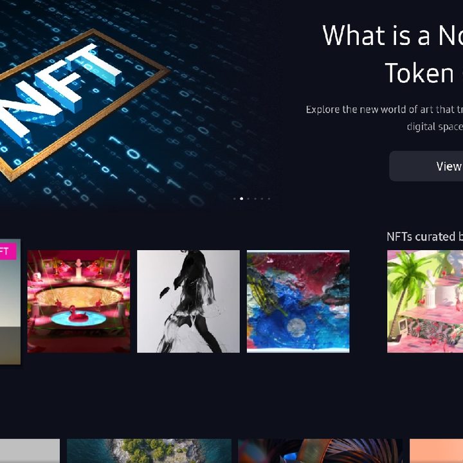Open the plain gray thumbnail in bottom row
The width and height of the screenshot is (463, 463).
coord(30,451)
